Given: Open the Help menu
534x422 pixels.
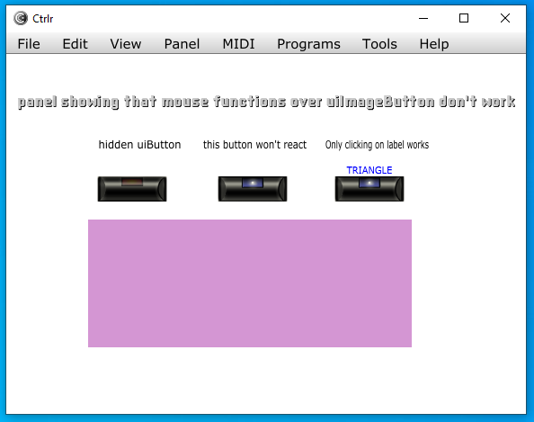Looking at the screenshot, I should [x=434, y=44].
